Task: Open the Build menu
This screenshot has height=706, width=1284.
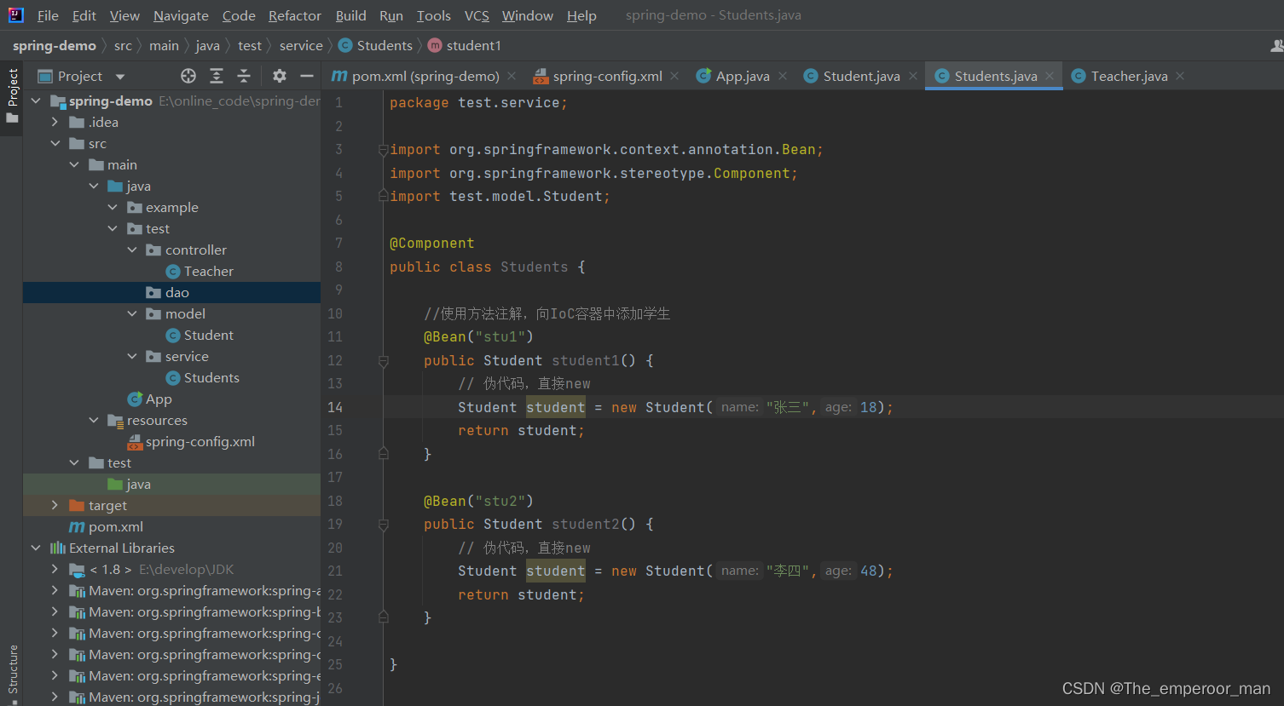Action: [350, 15]
